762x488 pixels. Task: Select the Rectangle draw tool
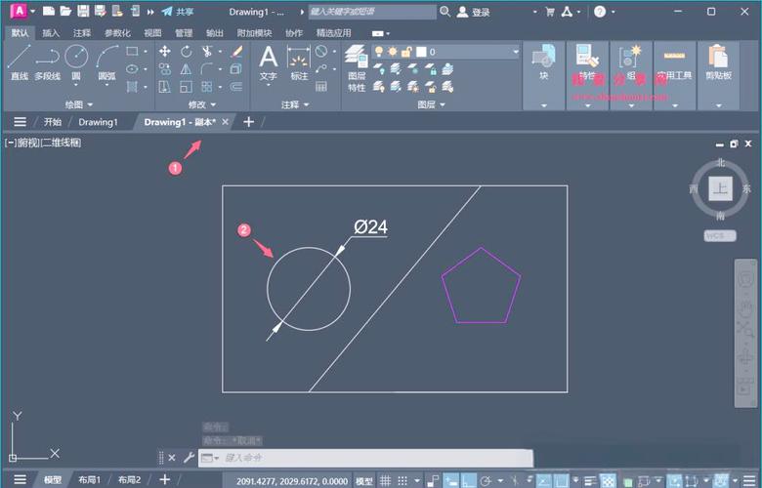[x=132, y=51]
